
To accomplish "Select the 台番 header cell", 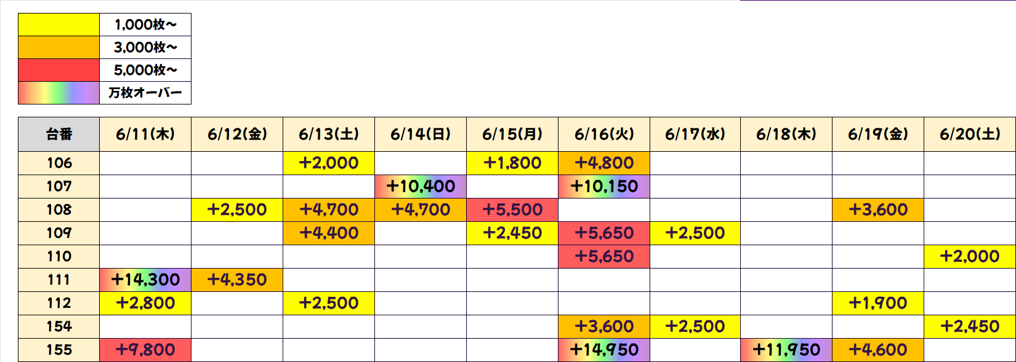I will coord(58,134).
